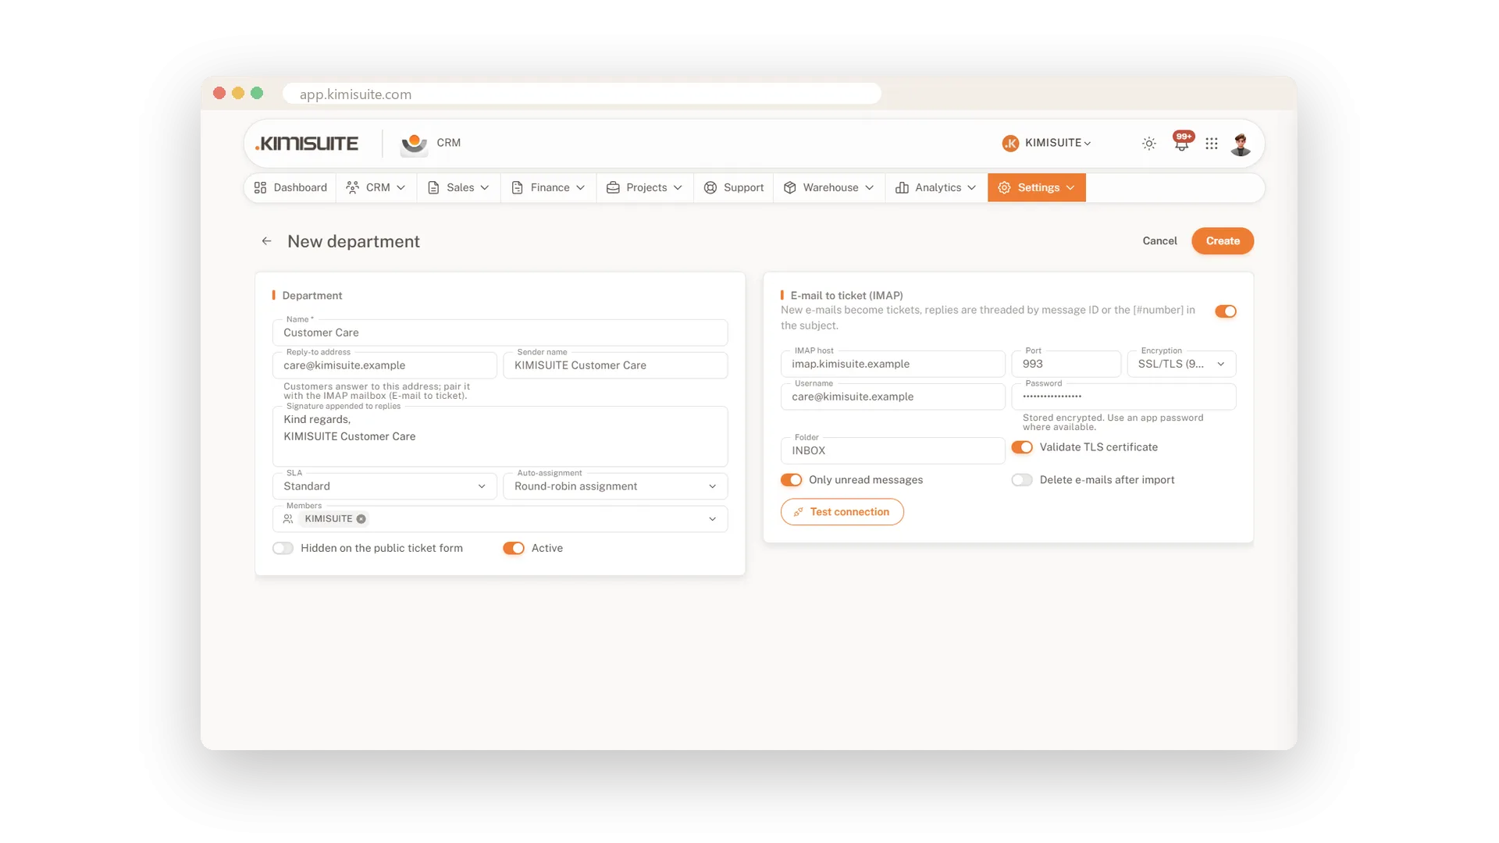
Task: Click the department Name field
Action: [x=500, y=333]
